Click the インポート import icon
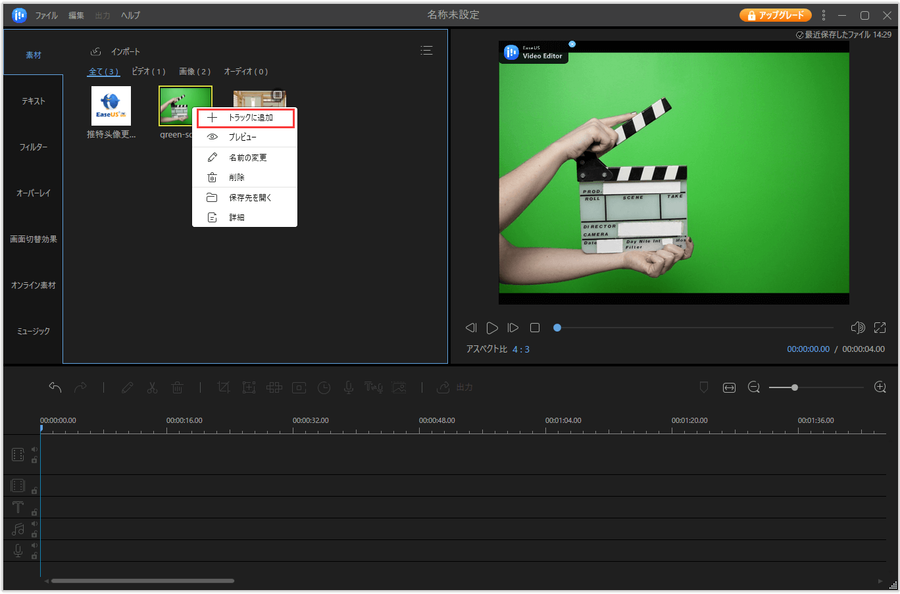Viewport: 900px width, 594px height. coord(96,51)
